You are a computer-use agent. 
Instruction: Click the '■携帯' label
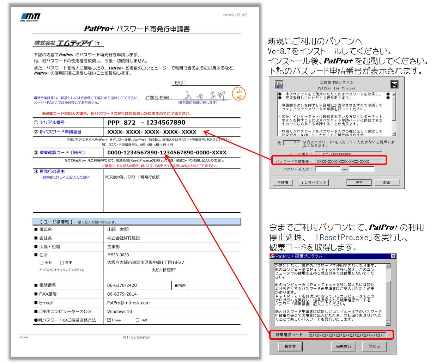click(x=180, y=285)
